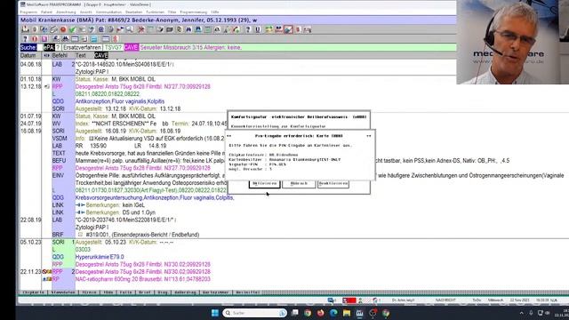Click the red circle icon in second toolbar row
569x320 pixels.
(35, 39)
